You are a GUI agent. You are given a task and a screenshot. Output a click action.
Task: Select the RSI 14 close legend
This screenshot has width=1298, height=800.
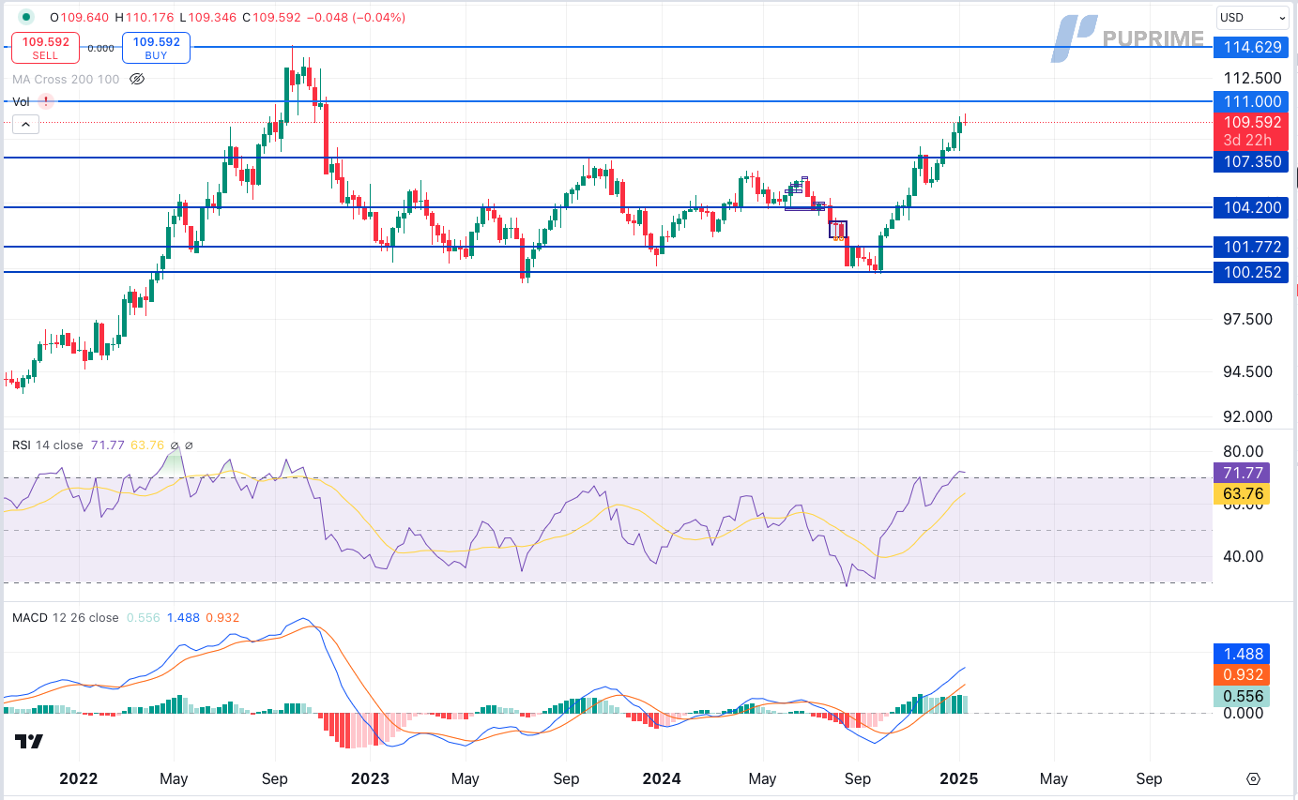pos(48,445)
